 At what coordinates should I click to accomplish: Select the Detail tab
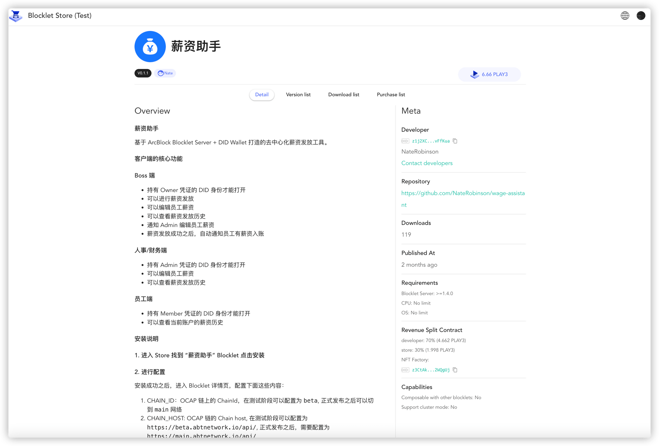tap(262, 95)
